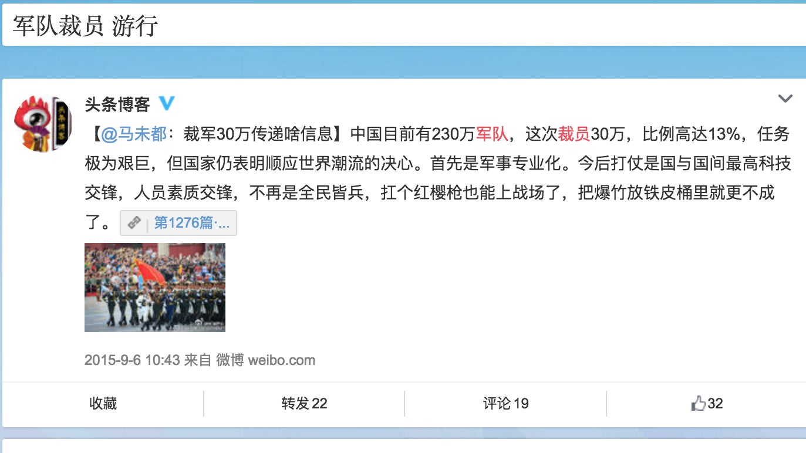
Task: Click the like count 32
Action: click(x=715, y=404)
